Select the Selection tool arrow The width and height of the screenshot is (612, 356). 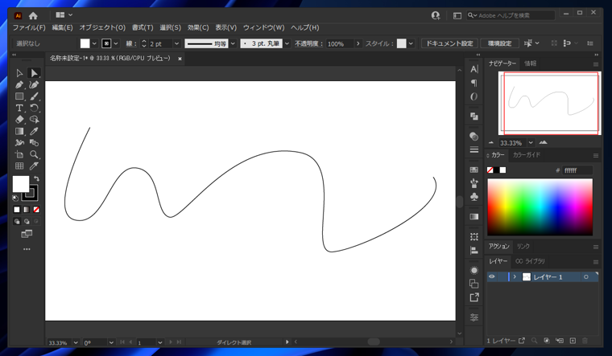pos(19,73)
